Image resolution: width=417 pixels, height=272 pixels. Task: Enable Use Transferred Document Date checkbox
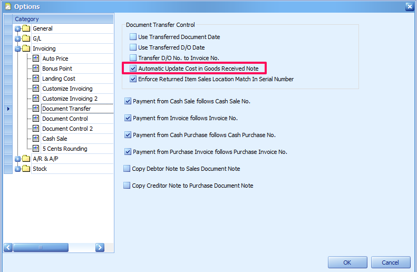133,37
